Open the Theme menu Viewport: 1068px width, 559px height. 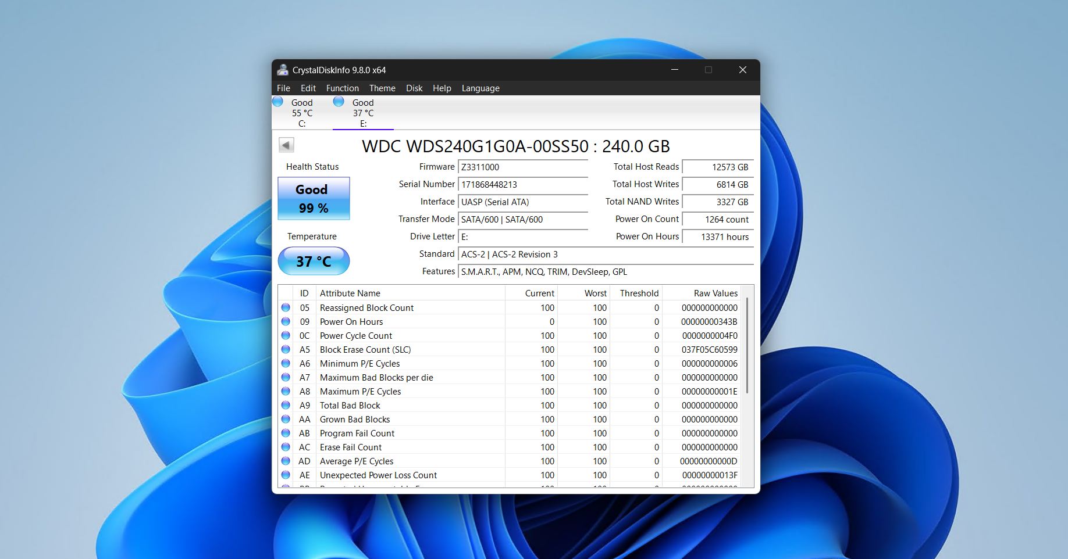click(x=382, y=88)
